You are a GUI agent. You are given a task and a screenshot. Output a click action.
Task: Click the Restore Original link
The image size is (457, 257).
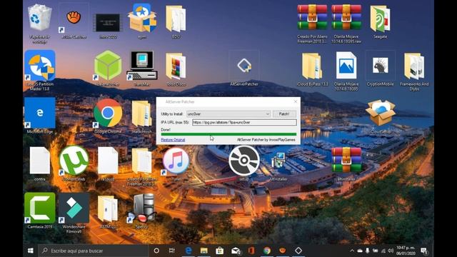(173, 140)
